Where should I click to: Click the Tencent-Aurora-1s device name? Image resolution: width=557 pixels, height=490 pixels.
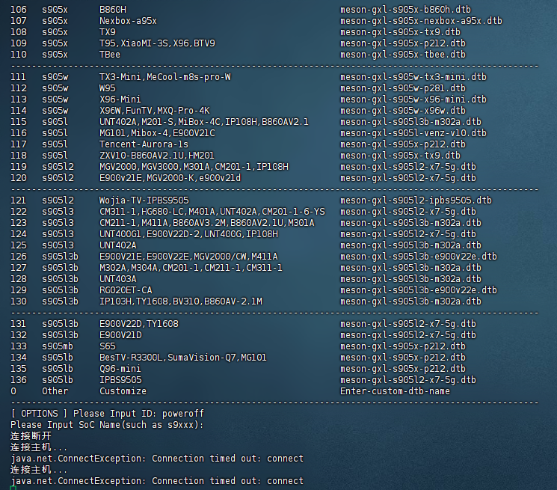tap(144, 144)
